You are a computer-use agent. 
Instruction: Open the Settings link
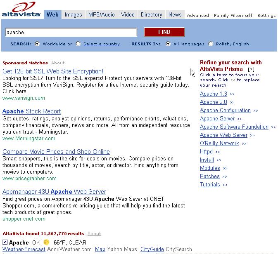pyautogui.click(x=266, y=15)
